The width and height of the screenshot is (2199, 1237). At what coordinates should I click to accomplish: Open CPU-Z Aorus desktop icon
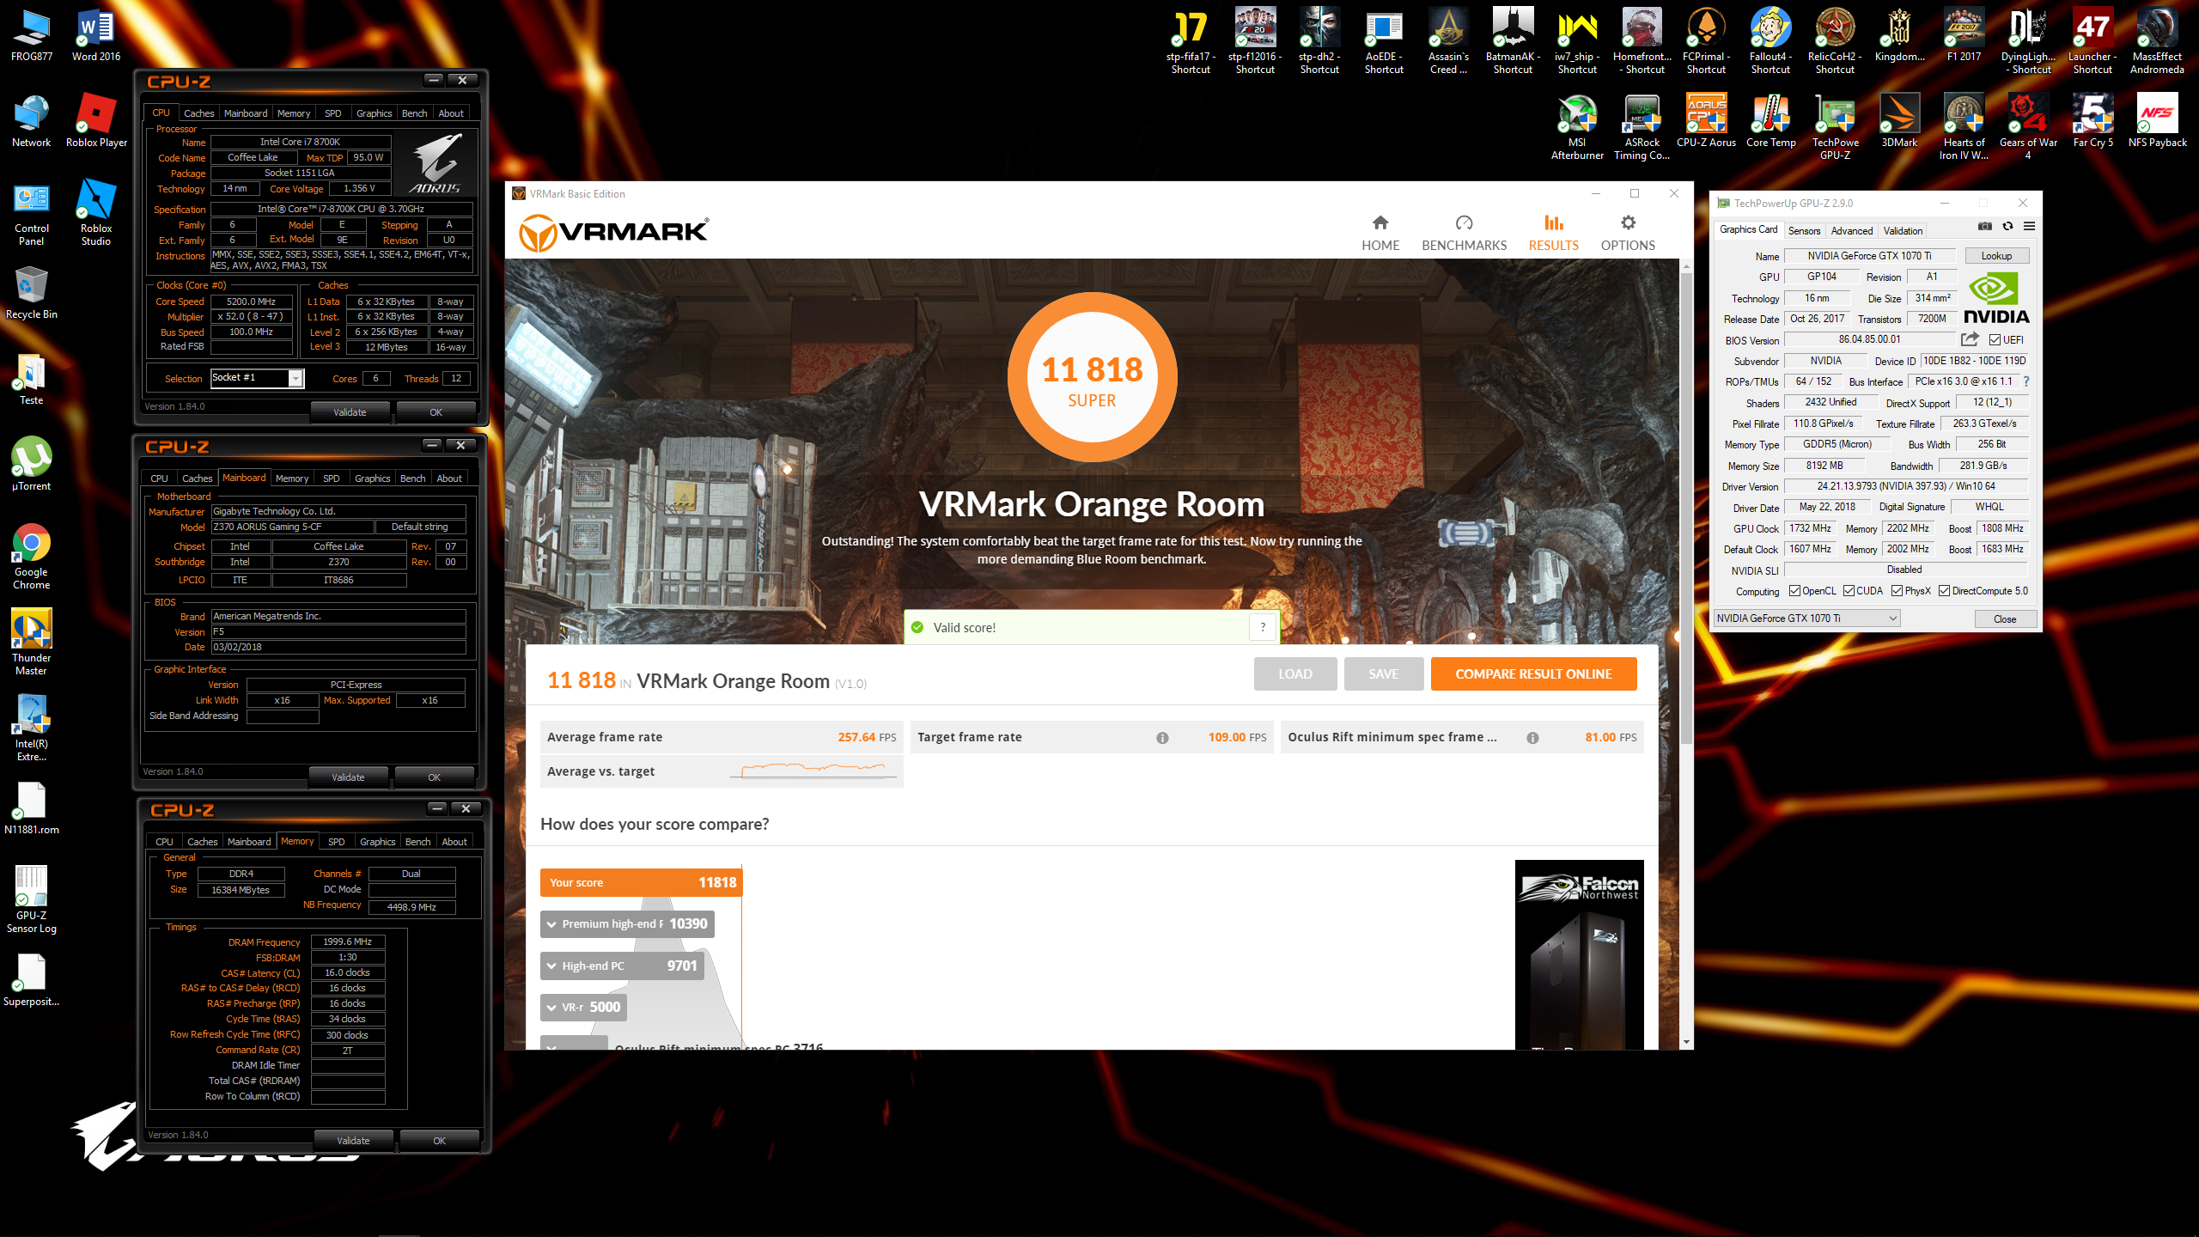click(x=1706, y=120)
